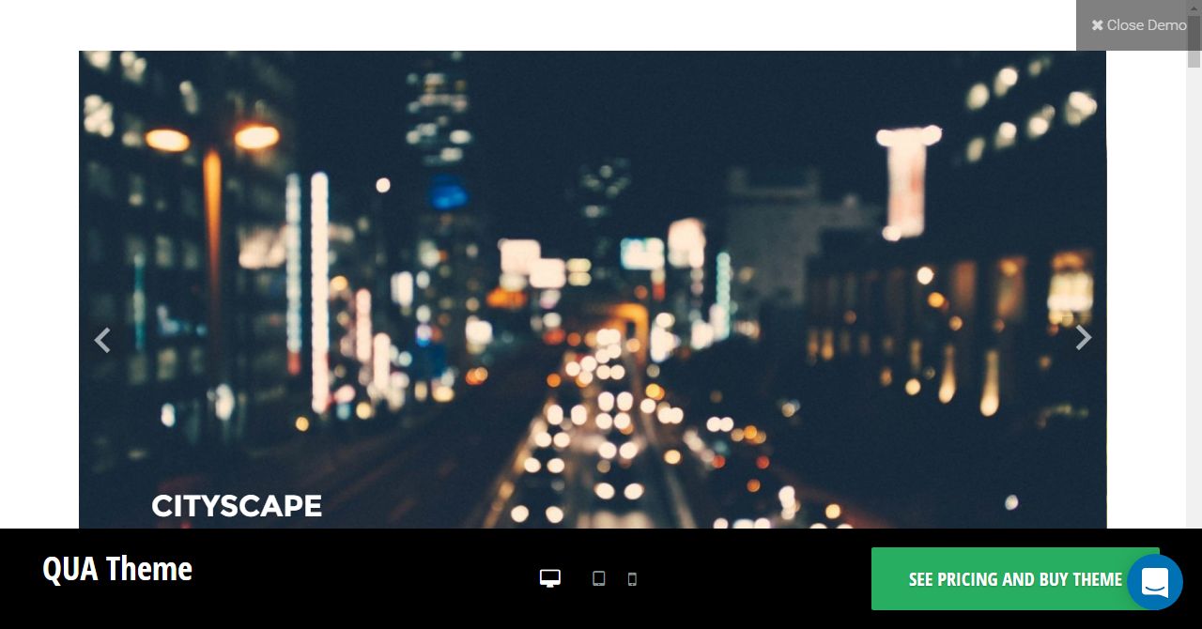The image size is (1202, 629).
Task: Open the CITYSCAPE slide caption
Action: [237, 506]
